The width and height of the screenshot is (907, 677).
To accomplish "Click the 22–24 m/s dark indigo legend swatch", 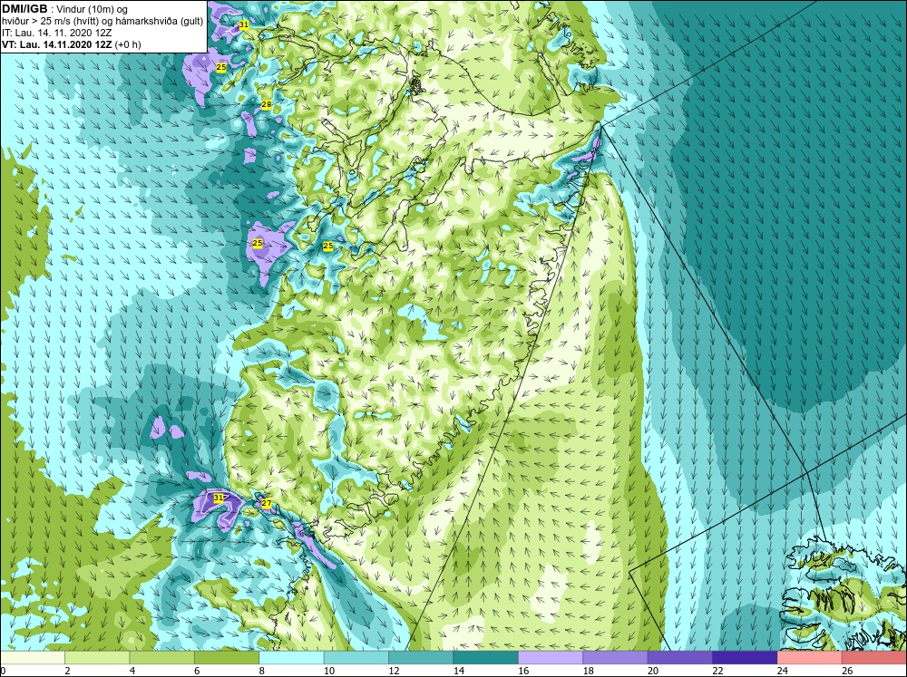I will (745, 658).
